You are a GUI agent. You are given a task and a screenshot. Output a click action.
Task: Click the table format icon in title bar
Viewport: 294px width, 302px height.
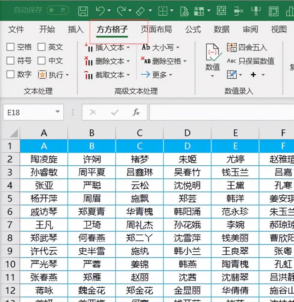[x=199, y=11]
